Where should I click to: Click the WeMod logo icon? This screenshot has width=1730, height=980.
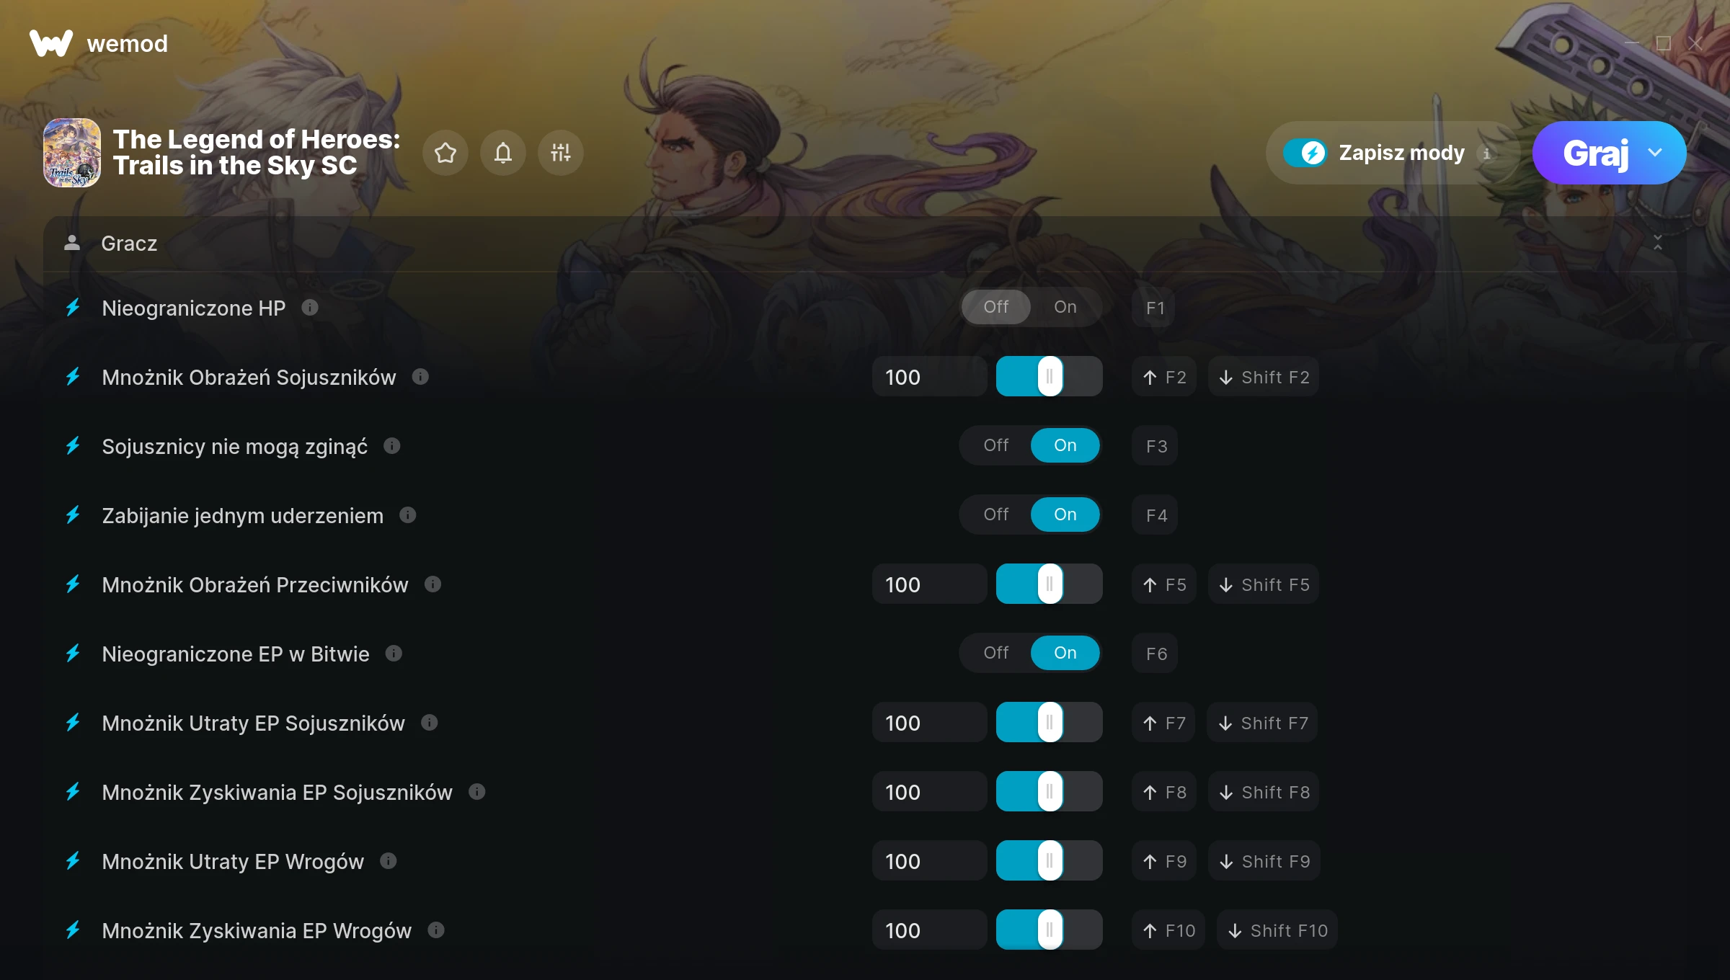click(x=51, y=43)
